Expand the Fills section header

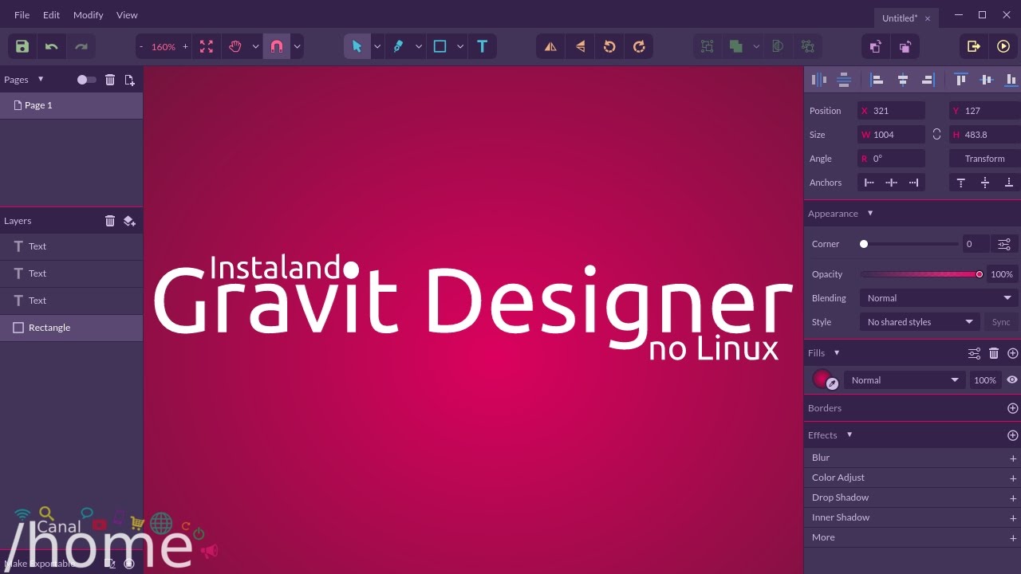[x=822, y=352]
